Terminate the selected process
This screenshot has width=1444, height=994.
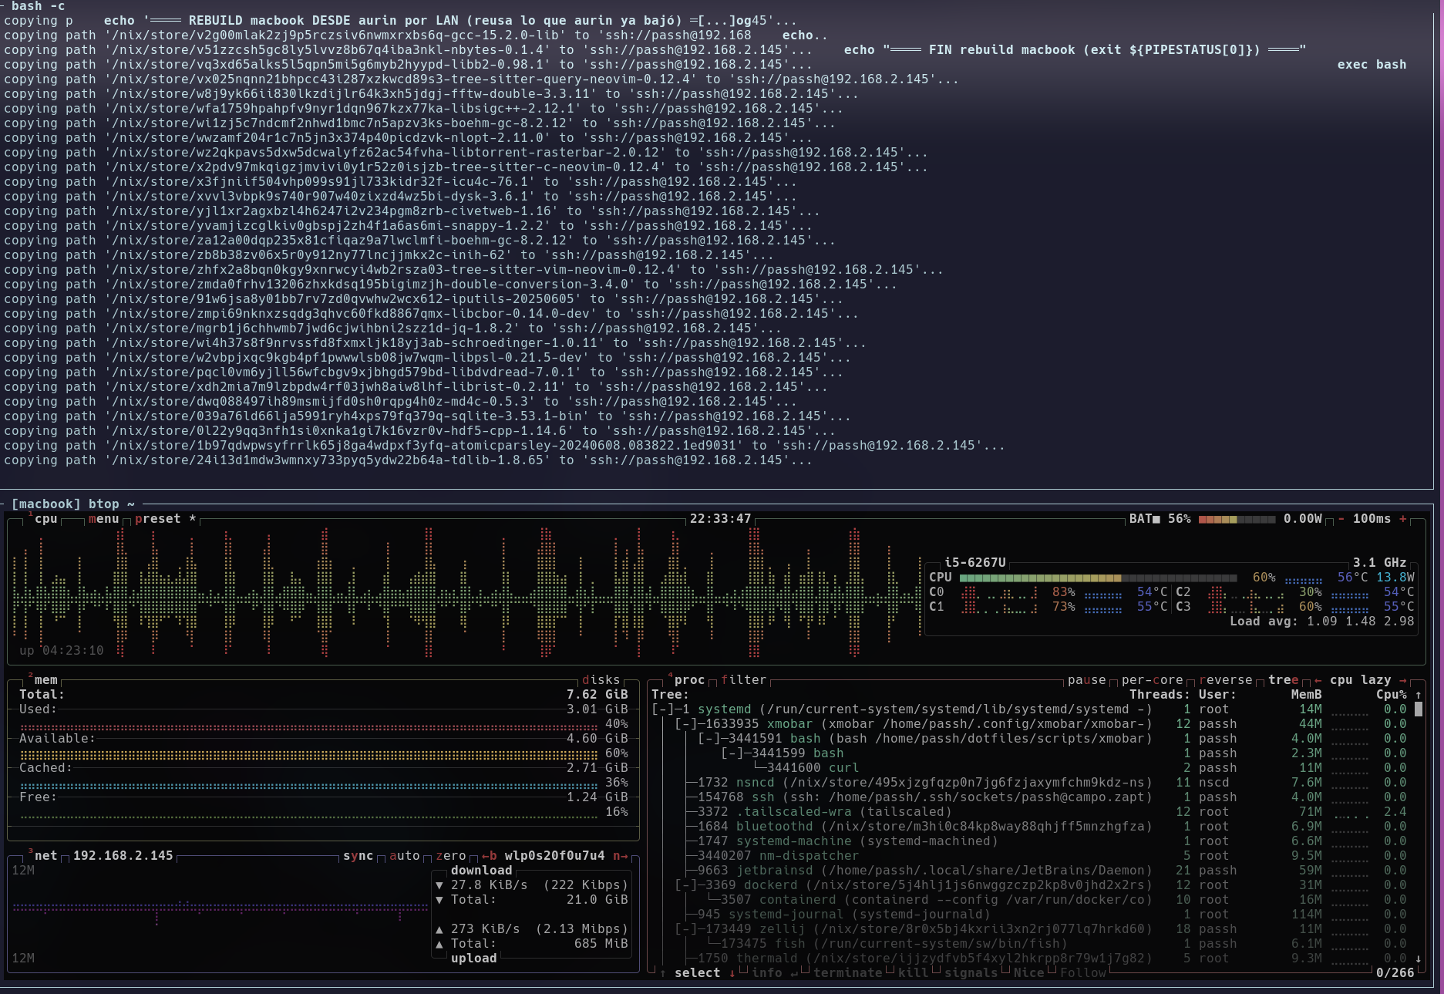pyautogui.click(x=847, y=973)
